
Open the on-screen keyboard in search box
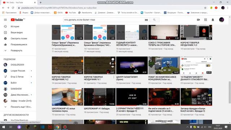(x=146, y=20)
